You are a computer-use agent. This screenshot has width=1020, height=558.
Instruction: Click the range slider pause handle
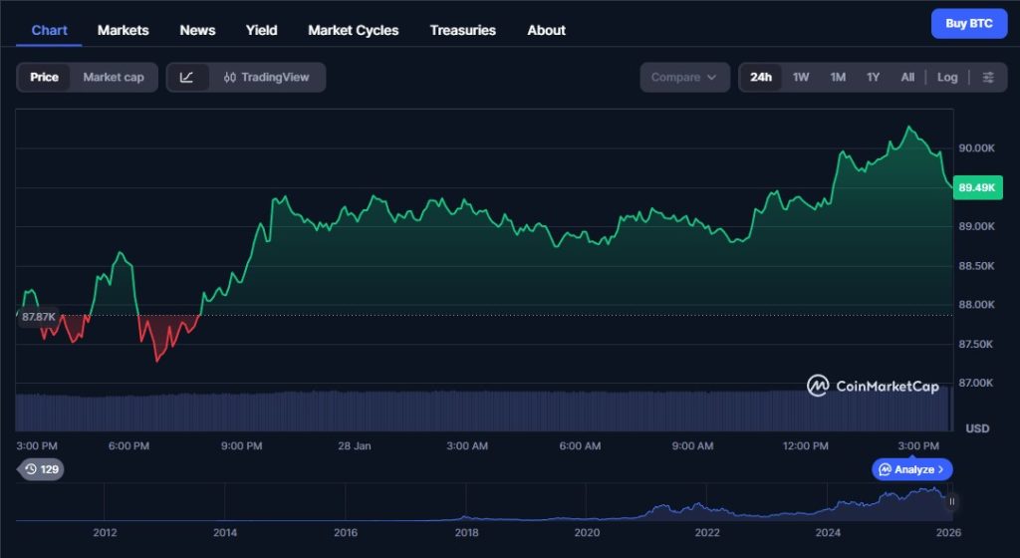pyautogui.click(x=951, y=502)
